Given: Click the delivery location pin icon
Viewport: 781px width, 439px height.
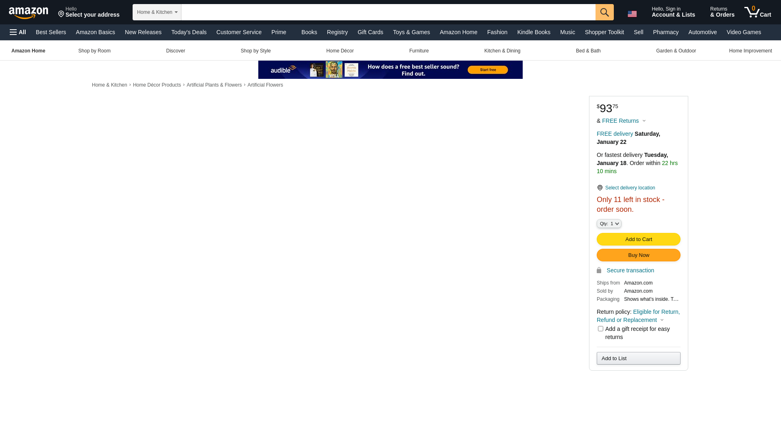Looking at the screenshot, I should coord(600,188).
